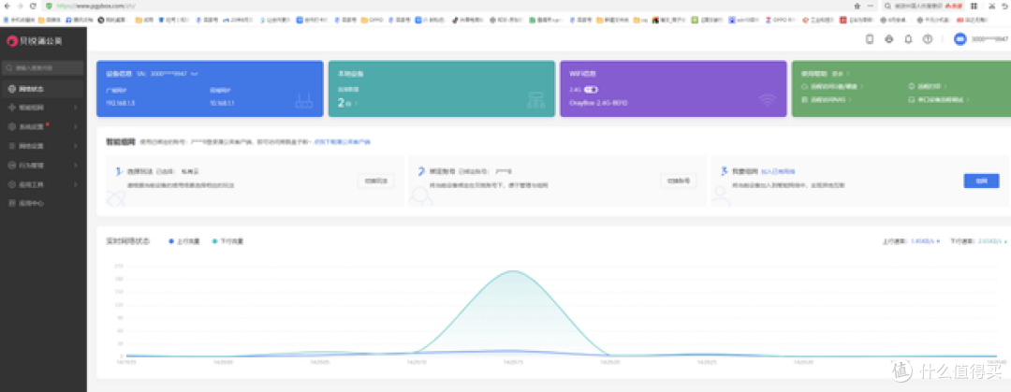Viewport: 1011px width, 392px height.
Task: Toggle downstream traffic legend in chart
Action: [227, 241]
